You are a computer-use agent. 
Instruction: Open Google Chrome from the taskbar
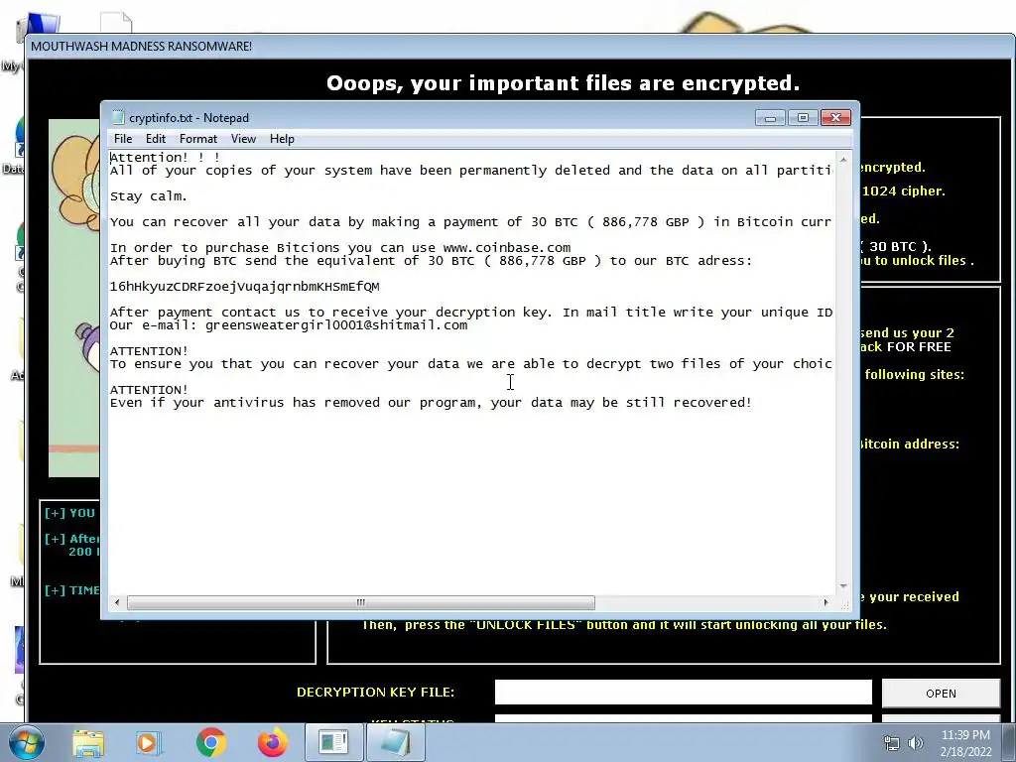point(210,742)
